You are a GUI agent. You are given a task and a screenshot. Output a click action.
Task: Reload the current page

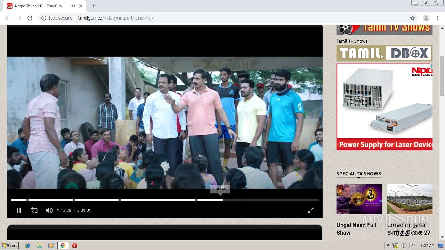coord(30,18)
